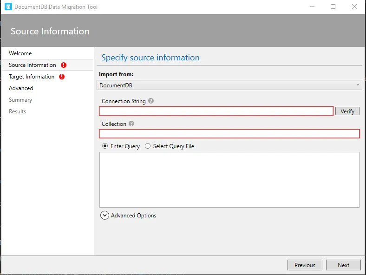Select the Enter Query radio button
The image size is (366, 275).
coord(105,146)
